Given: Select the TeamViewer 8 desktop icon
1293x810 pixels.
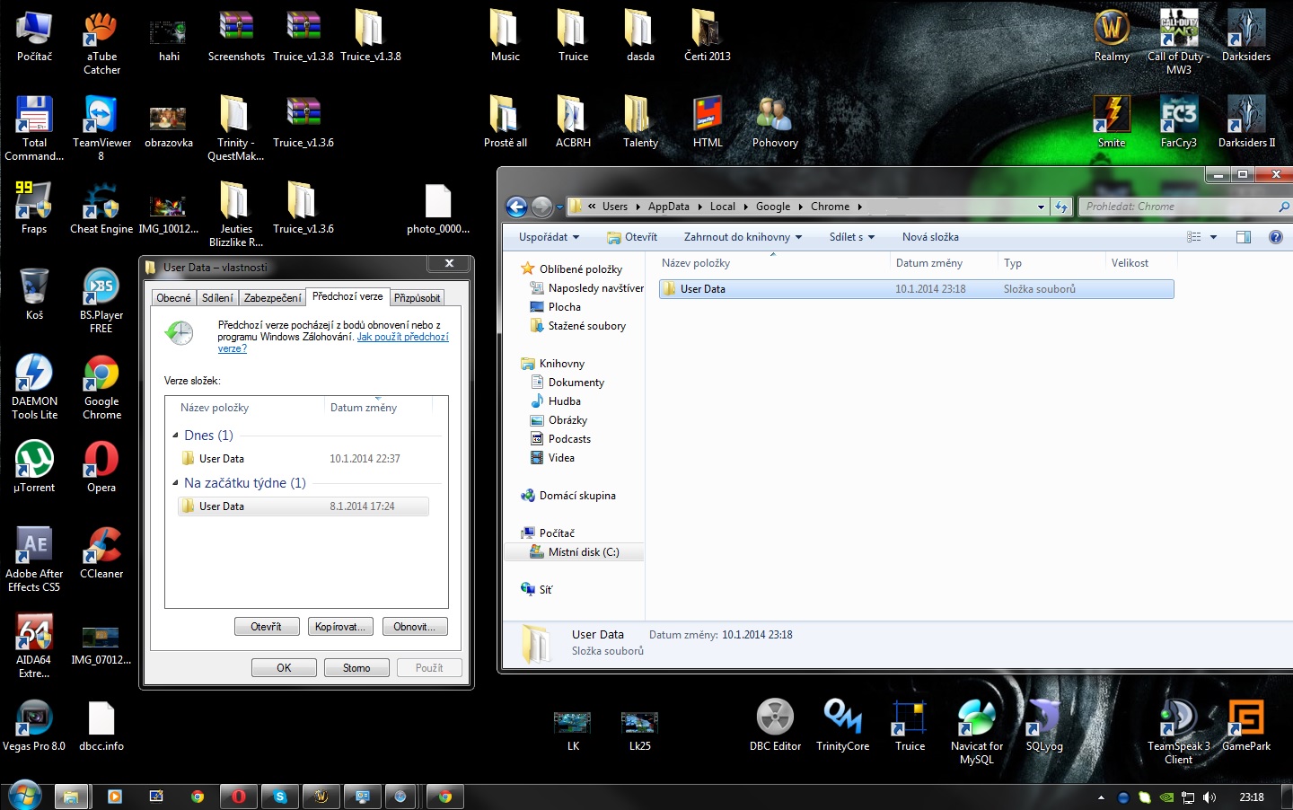Looking at the screenshot, I should pyautogui.click(x=101, y=128).
